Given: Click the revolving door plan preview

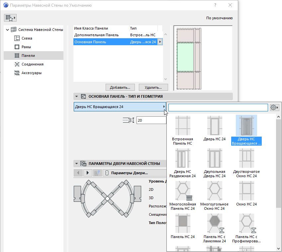Looking at the screenshot, I should [107, 198].
